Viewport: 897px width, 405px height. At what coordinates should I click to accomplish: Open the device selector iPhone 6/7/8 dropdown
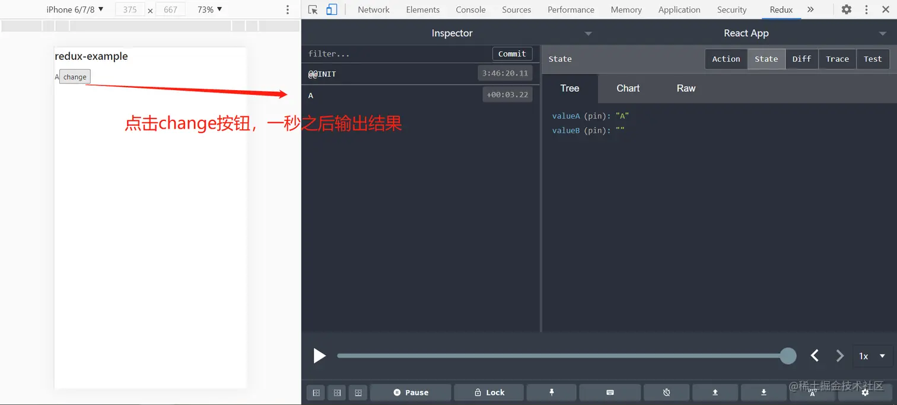pyautogui.click(x=75, y=9)
